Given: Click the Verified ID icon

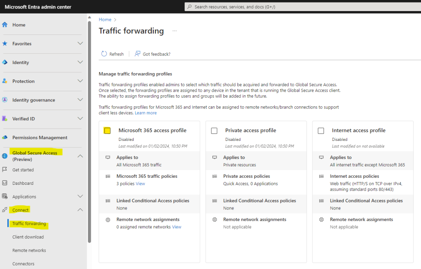Looking at the screenshot, I should (x=5, y=119).
